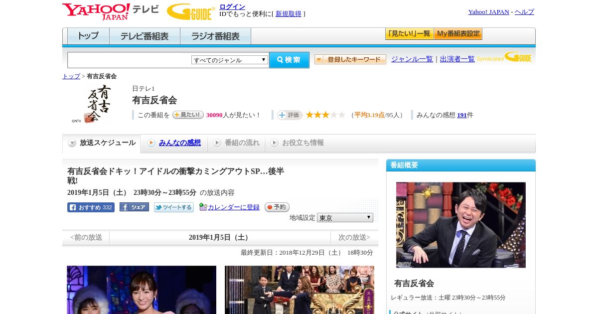The image size is (598, 314).
Task: Click the 新規取得 link
Action: [x=289, y=13]
